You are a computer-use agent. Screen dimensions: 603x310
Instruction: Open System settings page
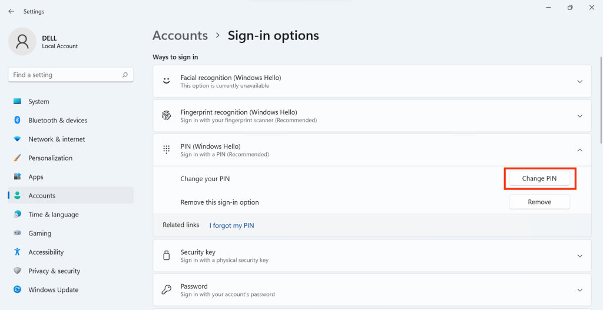coord(71,101)
